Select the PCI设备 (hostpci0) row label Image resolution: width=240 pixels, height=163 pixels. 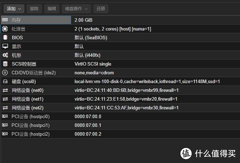point(30,117)
